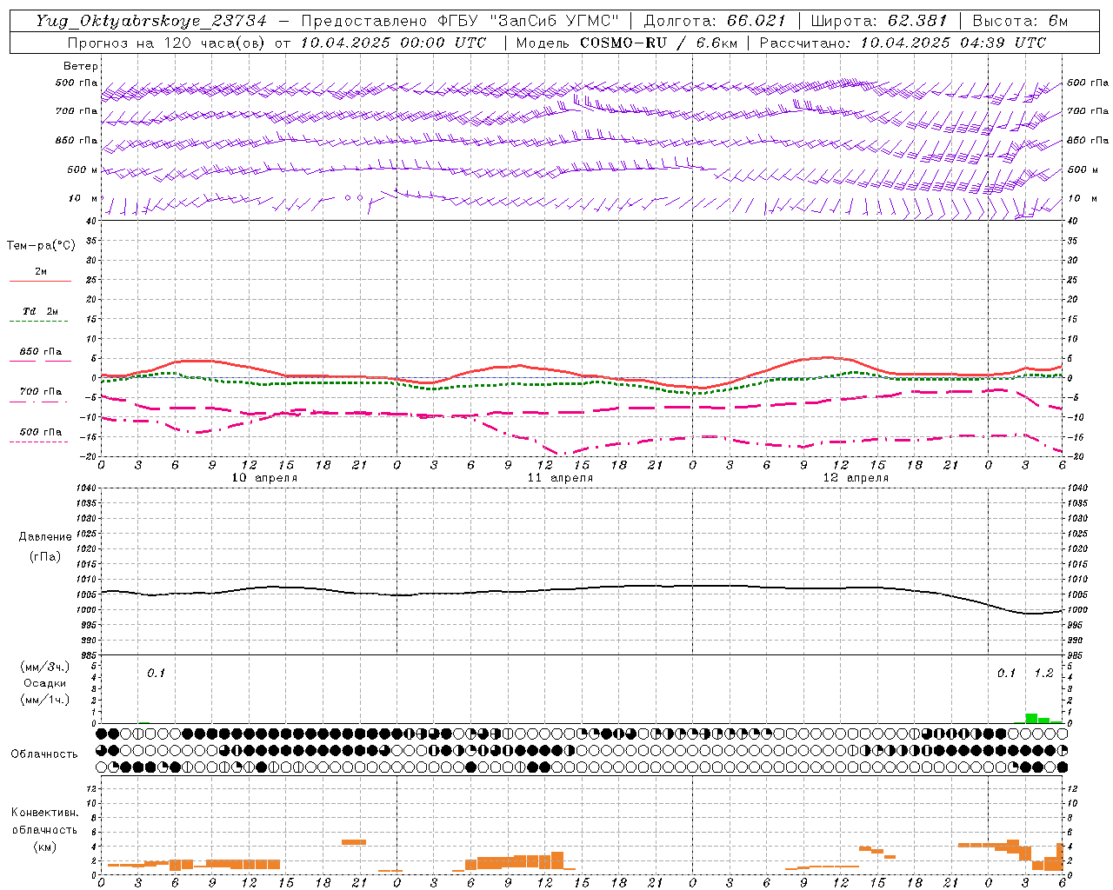
Task: Click the 1.2 precipitation amount value
Action: click(1043, 673)
